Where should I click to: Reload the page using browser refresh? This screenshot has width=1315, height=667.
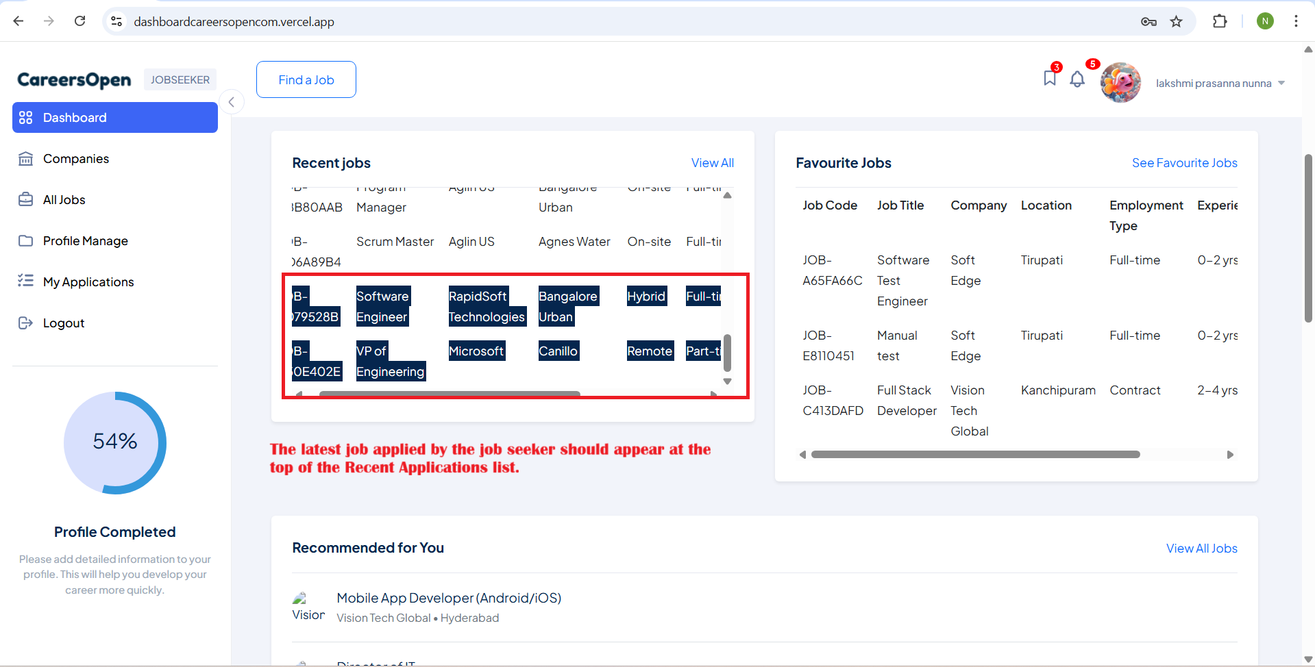coord(80,21)
